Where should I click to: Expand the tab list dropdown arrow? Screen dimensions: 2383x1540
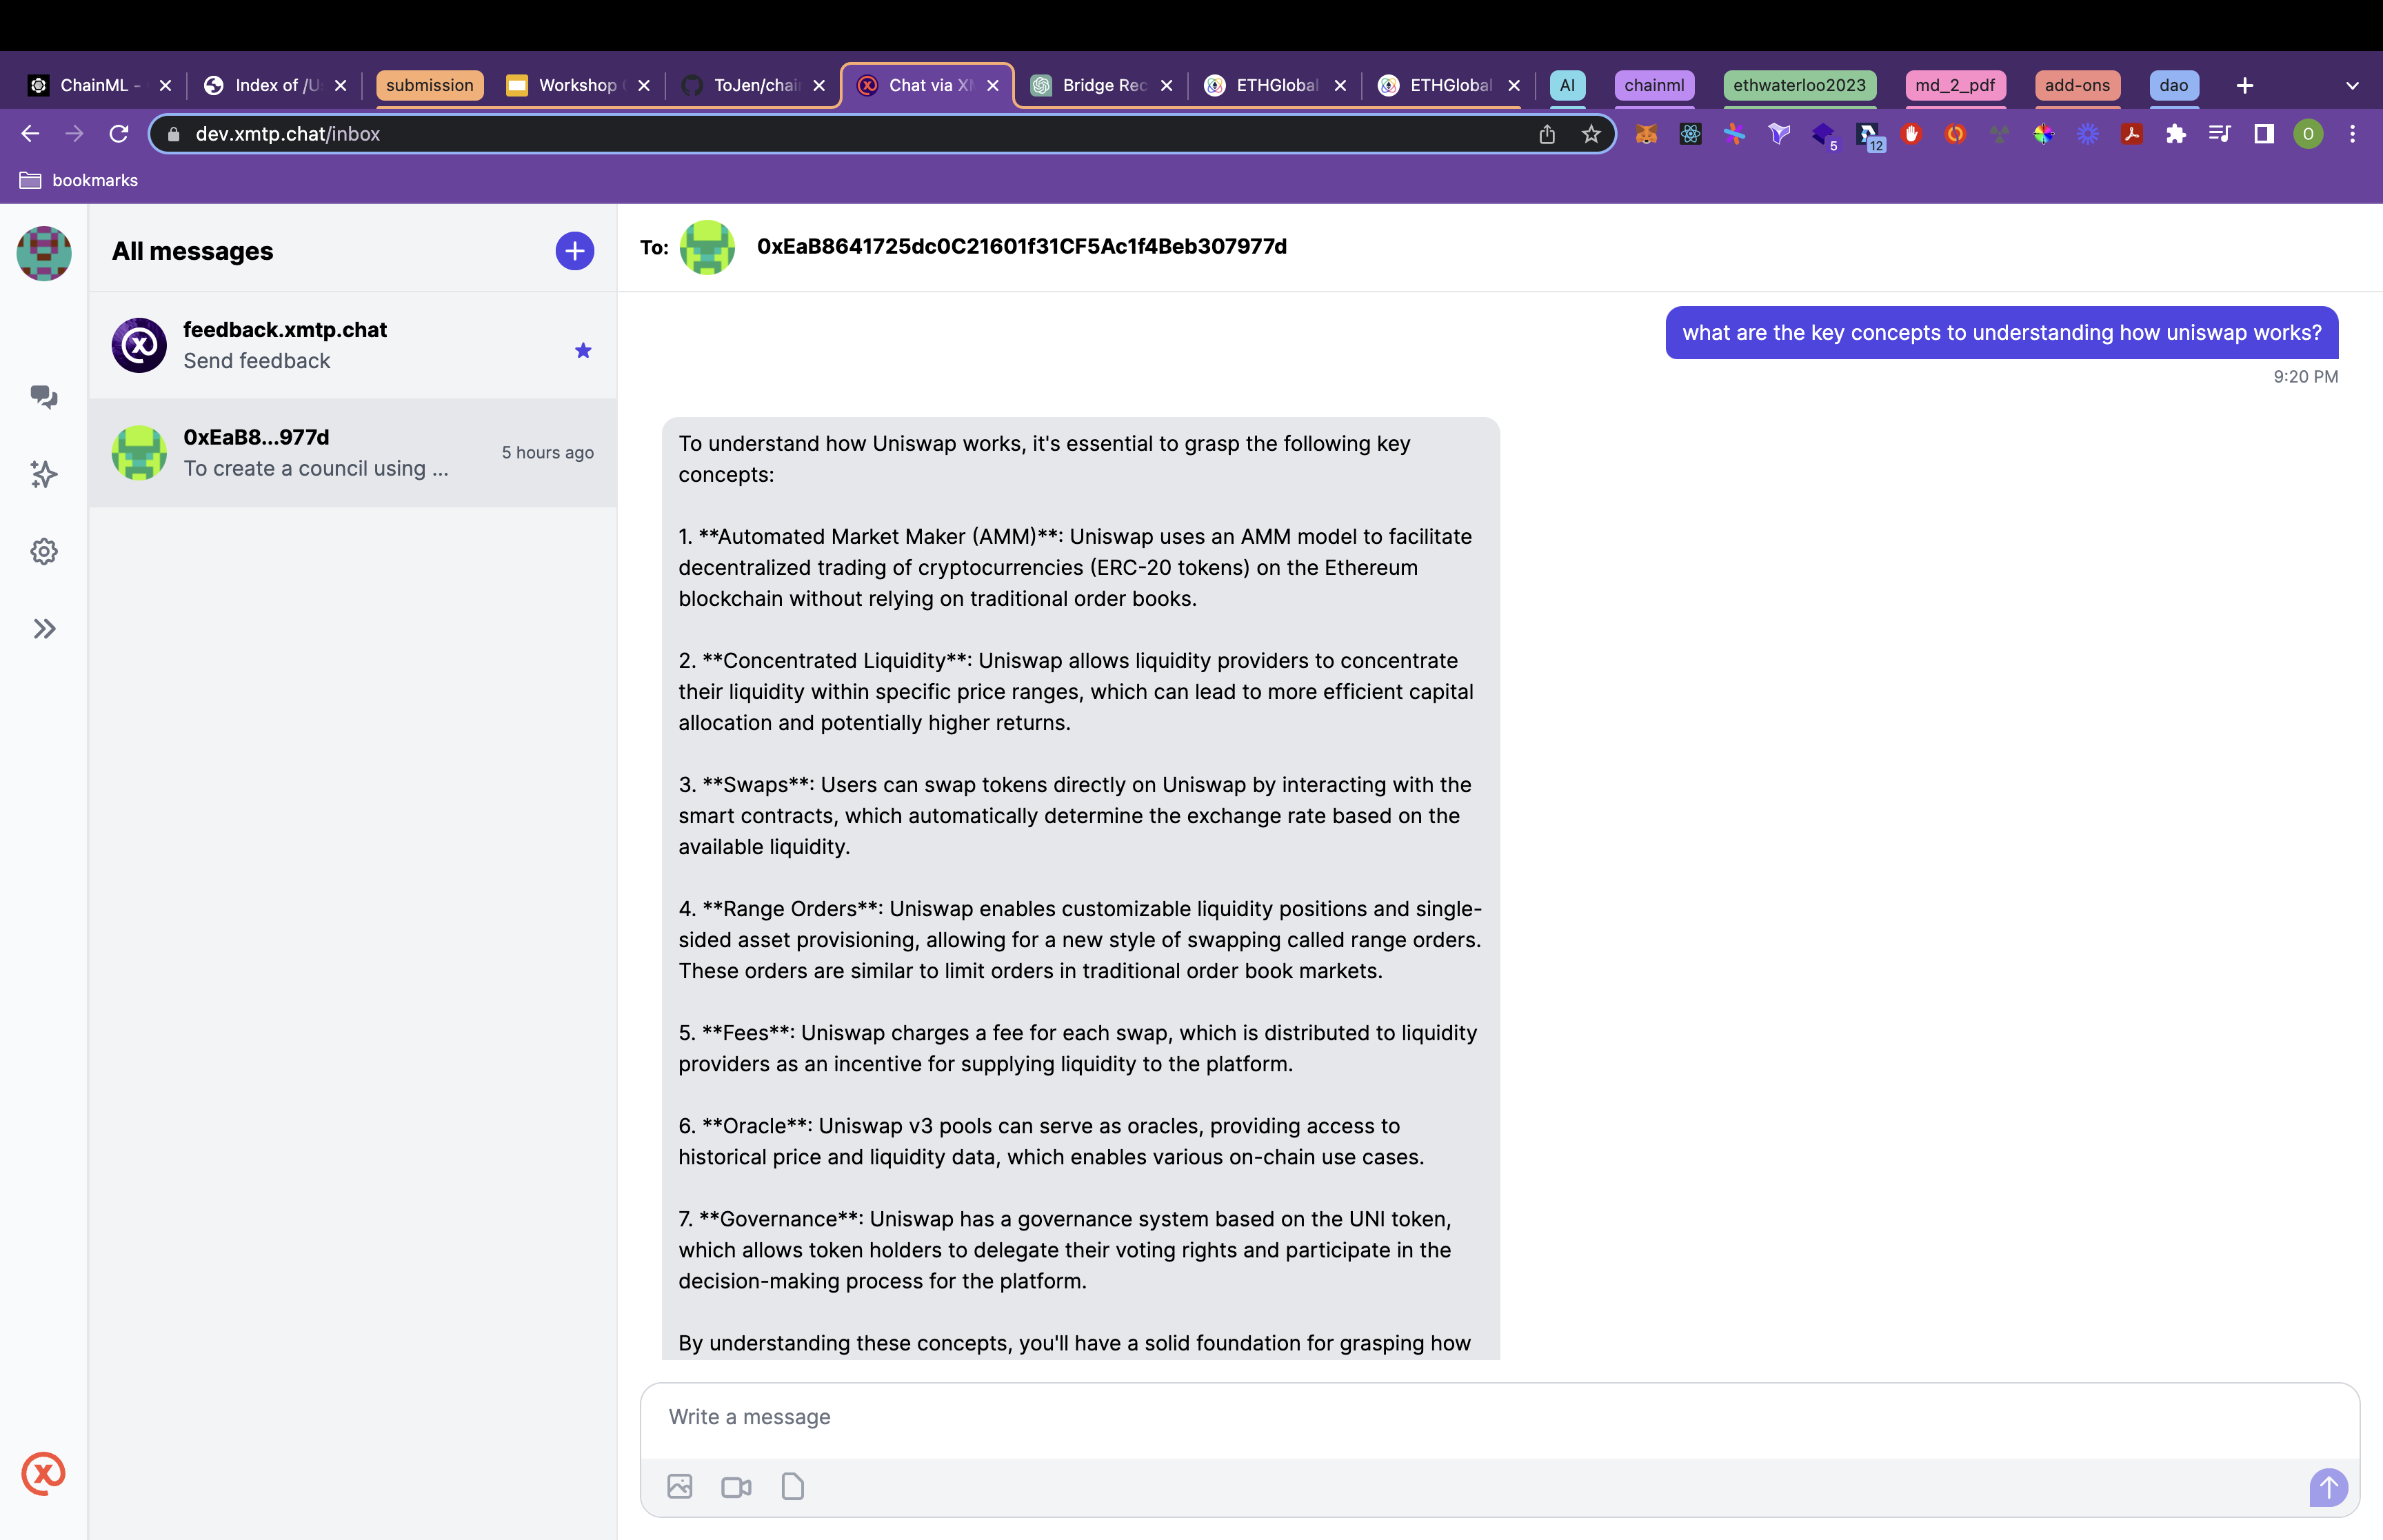(2352, 85)
